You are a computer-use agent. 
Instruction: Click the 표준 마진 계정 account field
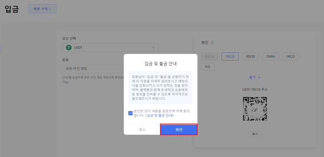(x=93, y=68)
